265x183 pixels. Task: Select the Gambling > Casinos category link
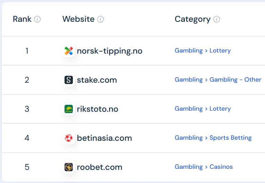pos(204,167)
